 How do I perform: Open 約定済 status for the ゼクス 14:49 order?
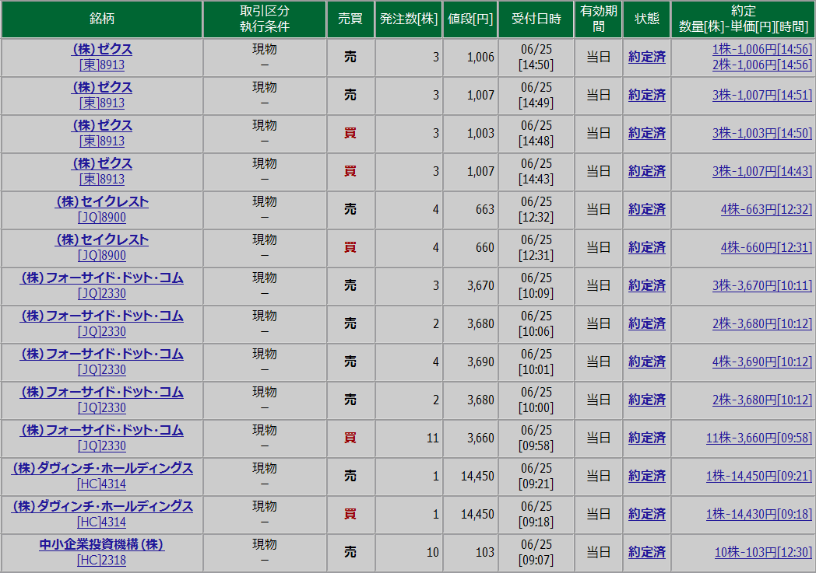coord(647,95)
